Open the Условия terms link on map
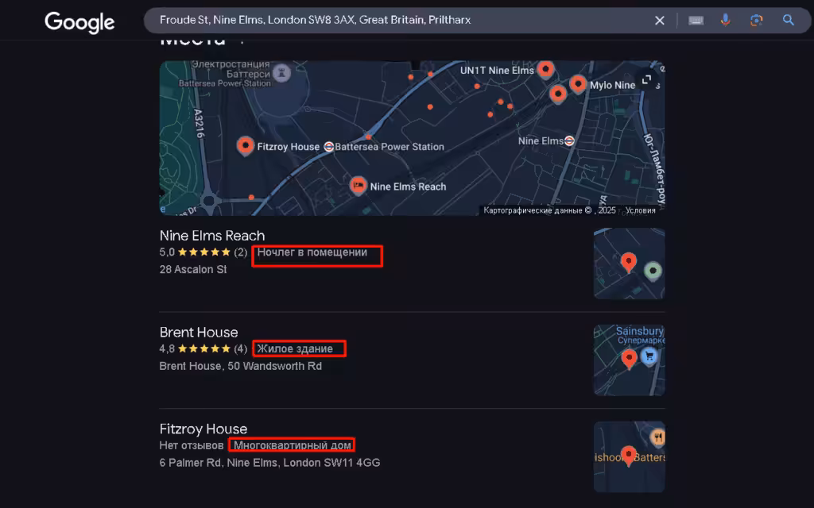The image size is (814, 508). tap(640, 210)
